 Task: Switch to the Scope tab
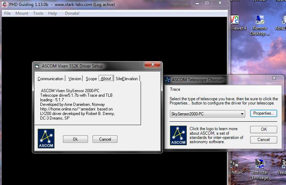pos(91,79)
